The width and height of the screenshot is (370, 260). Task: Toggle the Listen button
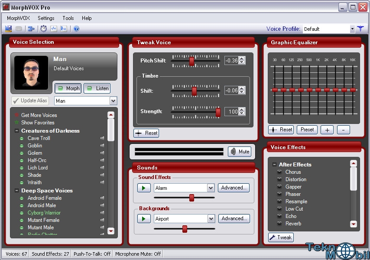(97, 88)
